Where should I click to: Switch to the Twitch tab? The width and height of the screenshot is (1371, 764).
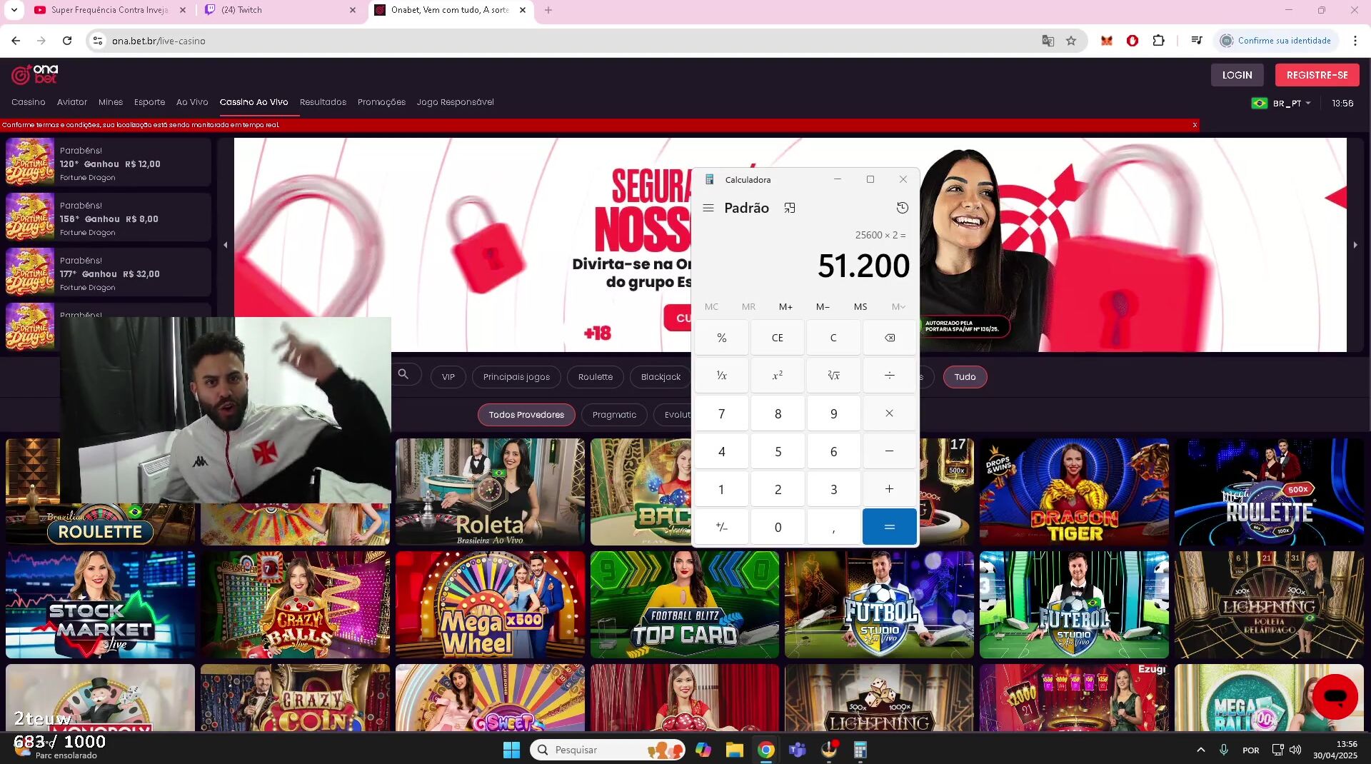click(x=280, y=10)
